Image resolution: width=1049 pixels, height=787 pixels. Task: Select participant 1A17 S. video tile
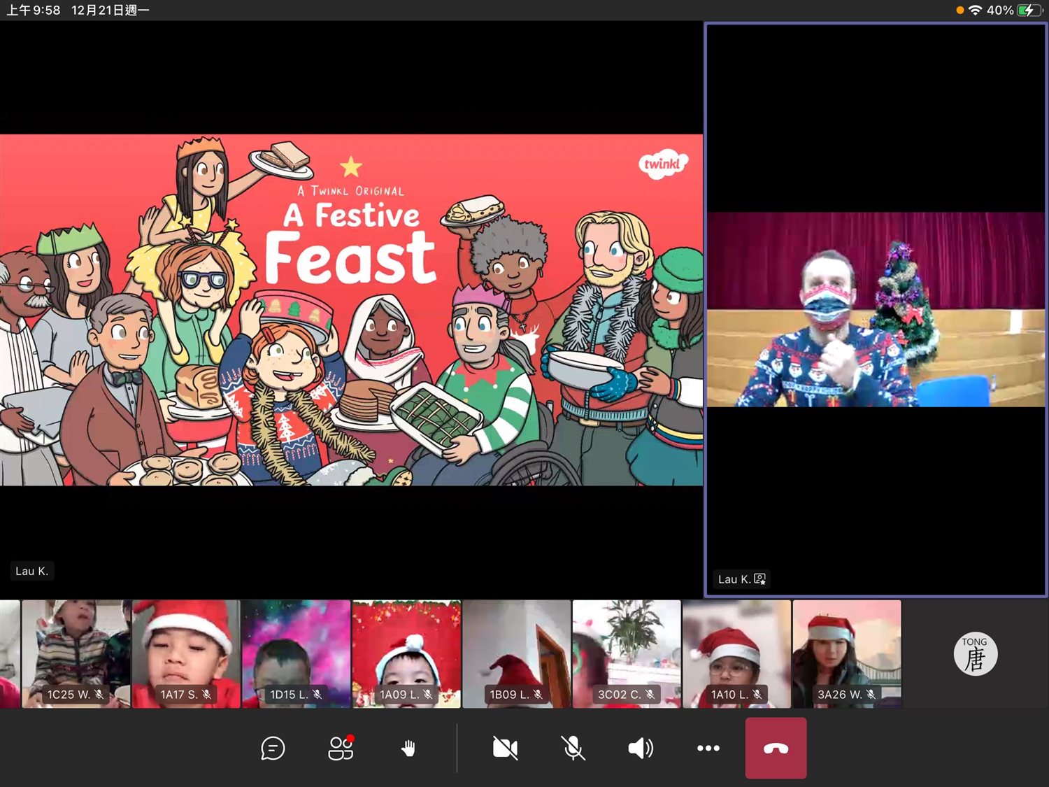[186, 654]
